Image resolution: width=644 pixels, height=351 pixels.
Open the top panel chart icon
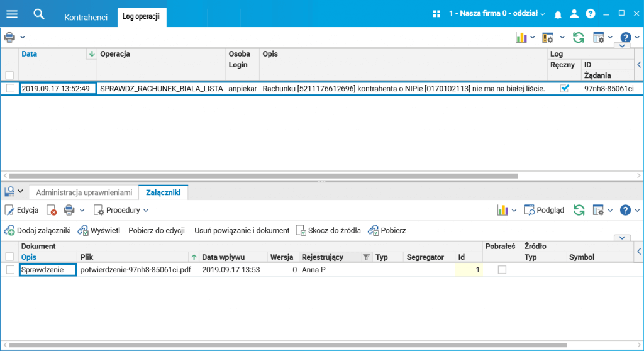coord(521,37)
